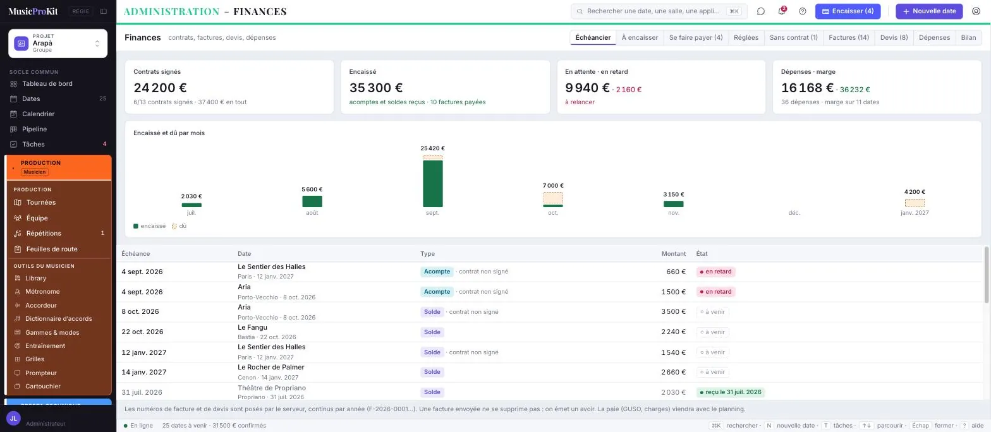This screenshot has height=432, width=991.
Task: Click the Entraînement target icon
Action: click(18, 346)
